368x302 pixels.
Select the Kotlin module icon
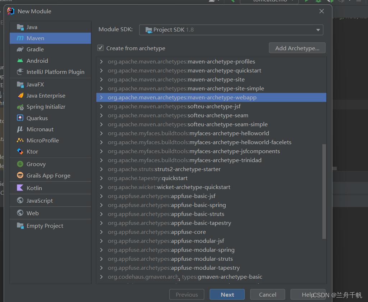20,188
